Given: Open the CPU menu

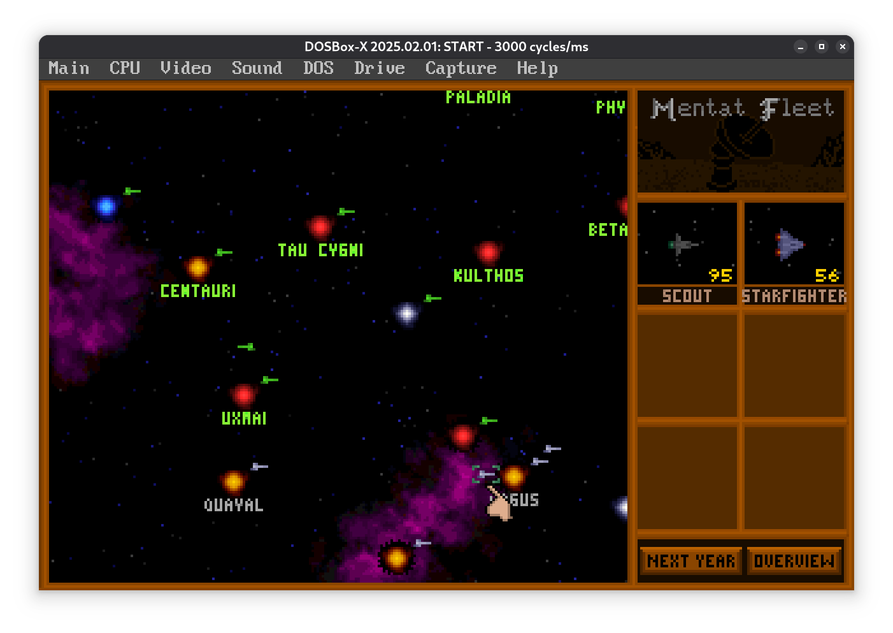Looking at the screenshot, I should pyautogui.click(x=125, y=68).
